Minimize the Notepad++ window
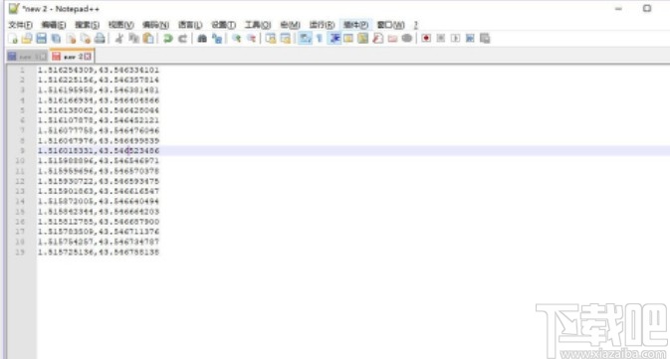 tap(618, 9)
